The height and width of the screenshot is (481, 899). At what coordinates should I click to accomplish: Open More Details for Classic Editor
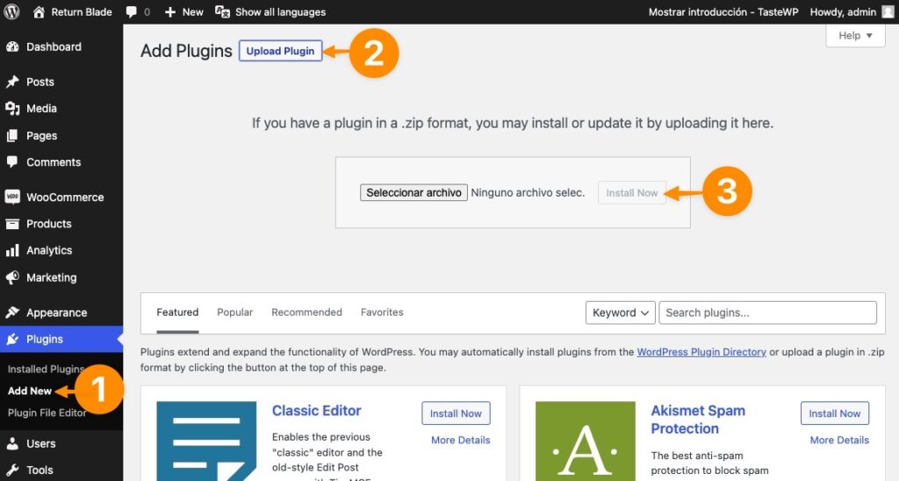click(x=460, y=441)
